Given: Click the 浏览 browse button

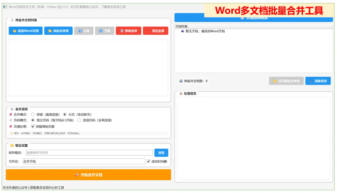Looking at the screenshot, I should (161, 153).
